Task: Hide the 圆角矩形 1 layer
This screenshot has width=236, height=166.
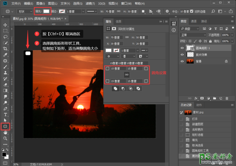Action: pyautogui.click(x=182, y=48)
